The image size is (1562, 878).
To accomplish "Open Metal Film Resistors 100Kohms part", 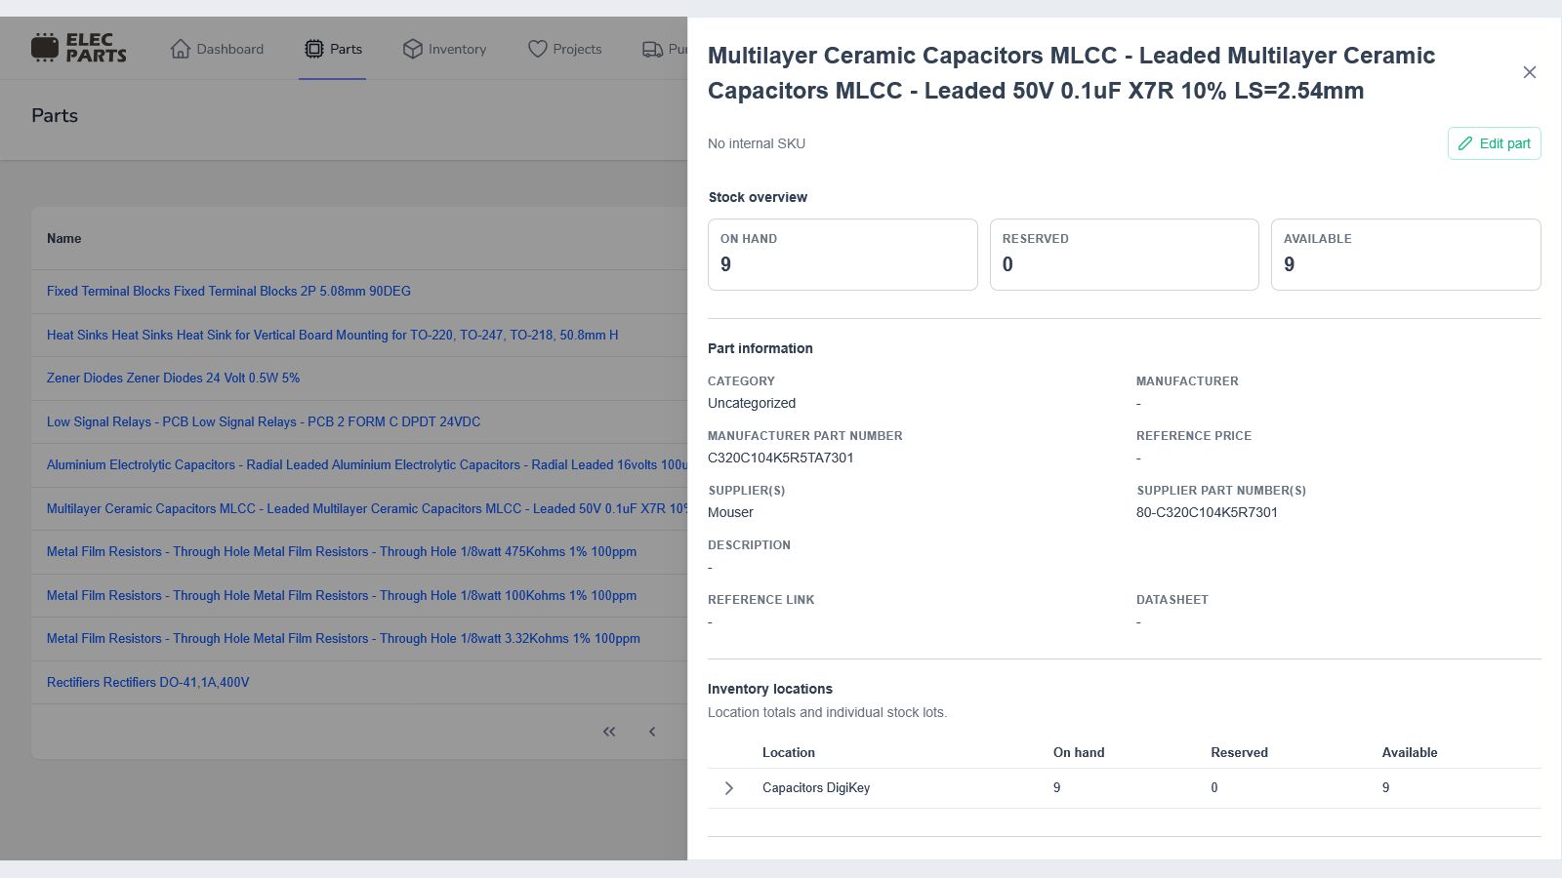I will pyautogui.click(x=342, y=595).
